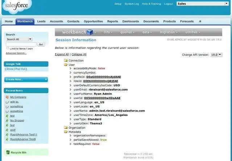Click arrow bullet next to userEmail
Viewport: 232px width, 161px height.
[x=71, y=90]
